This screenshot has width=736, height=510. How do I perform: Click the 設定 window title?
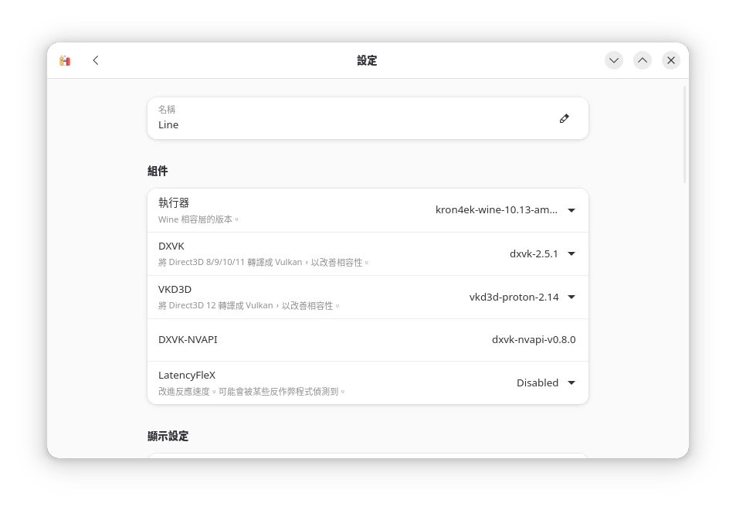(367, 60)
